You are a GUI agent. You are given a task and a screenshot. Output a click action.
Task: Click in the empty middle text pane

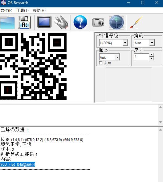79,115
